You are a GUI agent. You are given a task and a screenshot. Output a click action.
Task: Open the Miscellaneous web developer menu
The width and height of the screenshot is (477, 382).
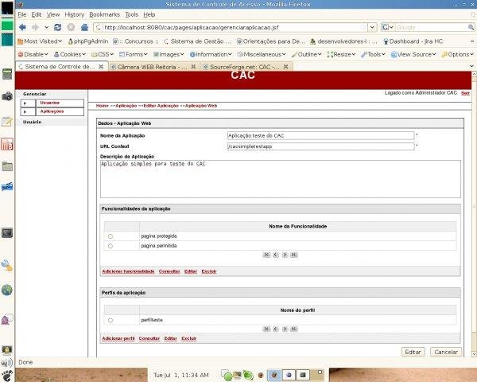tap(262, 54)
